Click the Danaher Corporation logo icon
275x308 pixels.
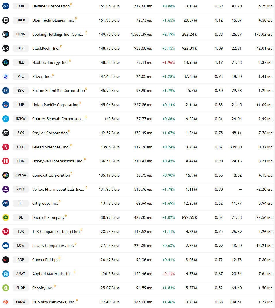[6, 6]
